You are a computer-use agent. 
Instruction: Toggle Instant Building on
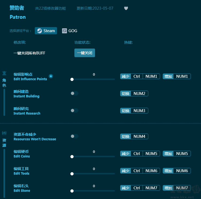pos(74,93)
